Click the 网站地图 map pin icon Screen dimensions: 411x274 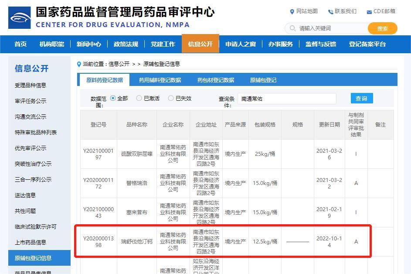[x=293, y=12]
